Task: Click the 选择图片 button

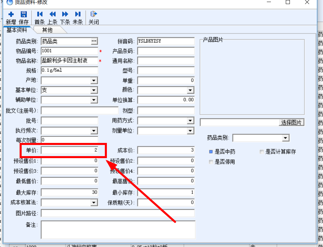Action: (291, 122)
